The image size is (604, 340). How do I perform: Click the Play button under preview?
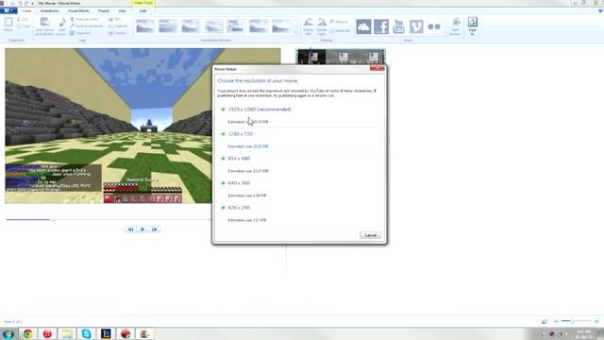pos(143,229)
